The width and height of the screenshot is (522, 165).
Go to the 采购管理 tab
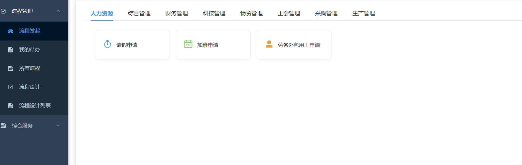tap(326, 13)
